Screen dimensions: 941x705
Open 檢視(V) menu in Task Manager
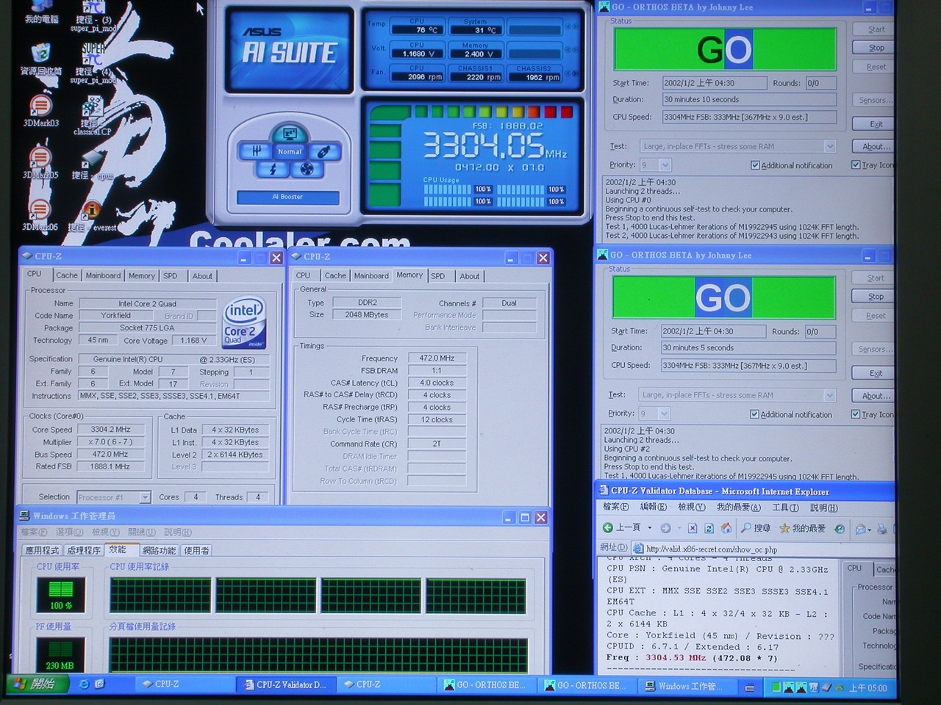(x=105, y=532)
